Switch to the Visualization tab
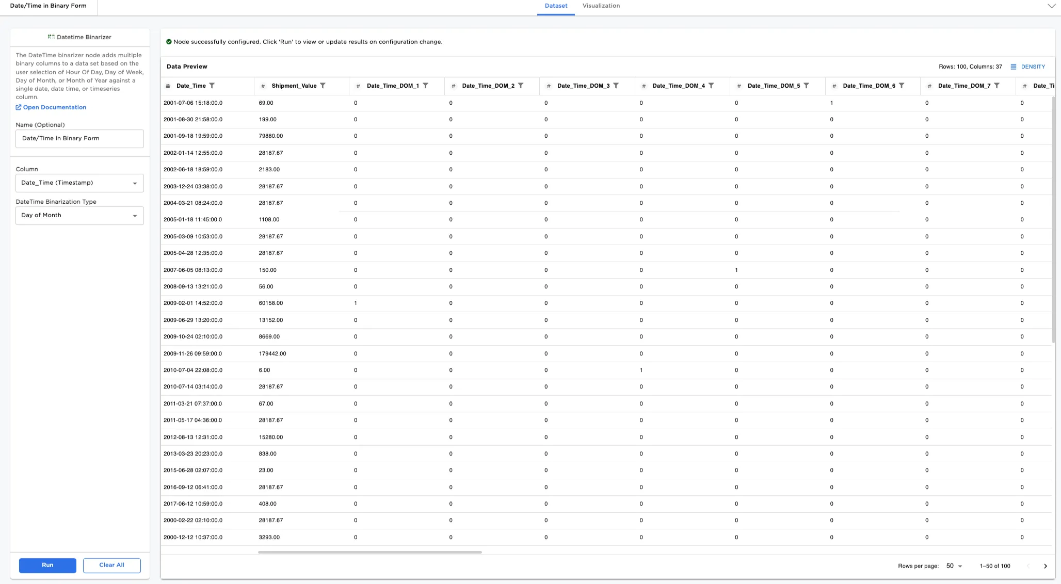The width and height of the screenshot is (1061, 584). click(601, 6)
